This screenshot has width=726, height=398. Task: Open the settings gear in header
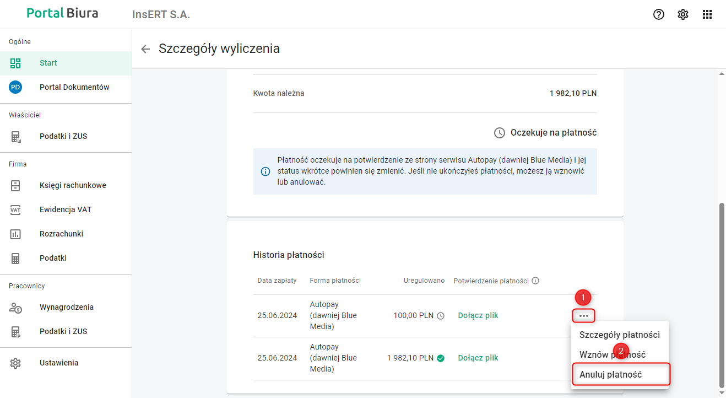click(x=683, y=15)
